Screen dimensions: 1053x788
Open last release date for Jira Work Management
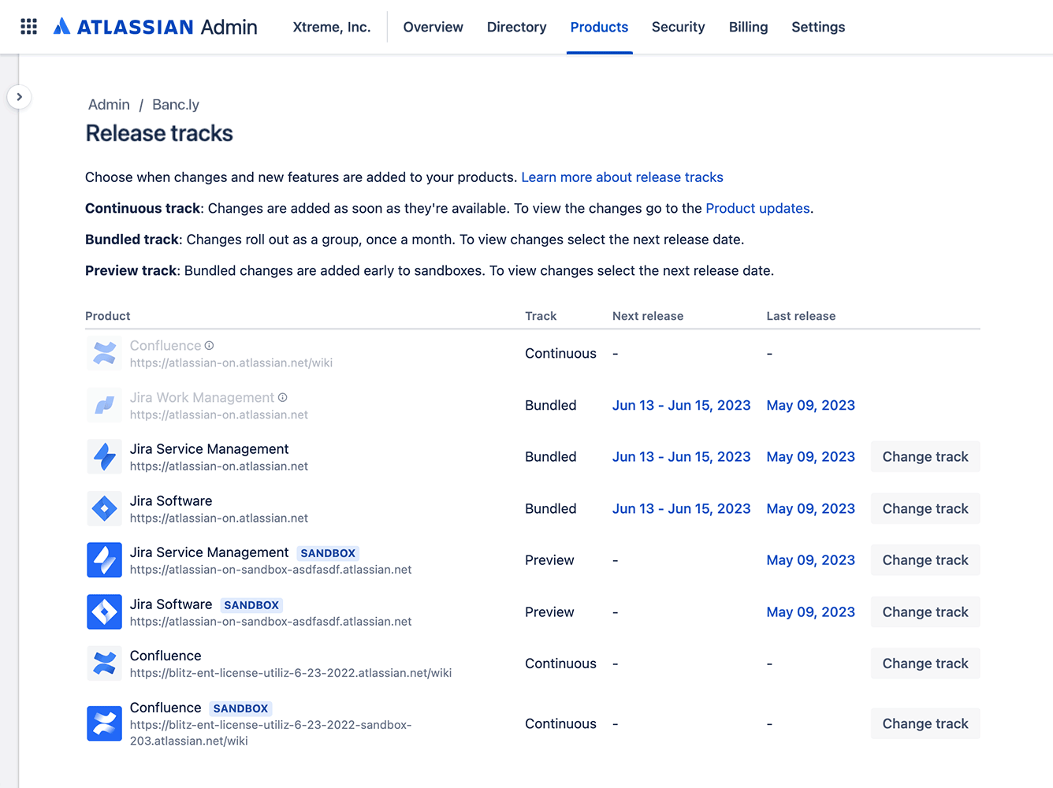click(810, 405)
